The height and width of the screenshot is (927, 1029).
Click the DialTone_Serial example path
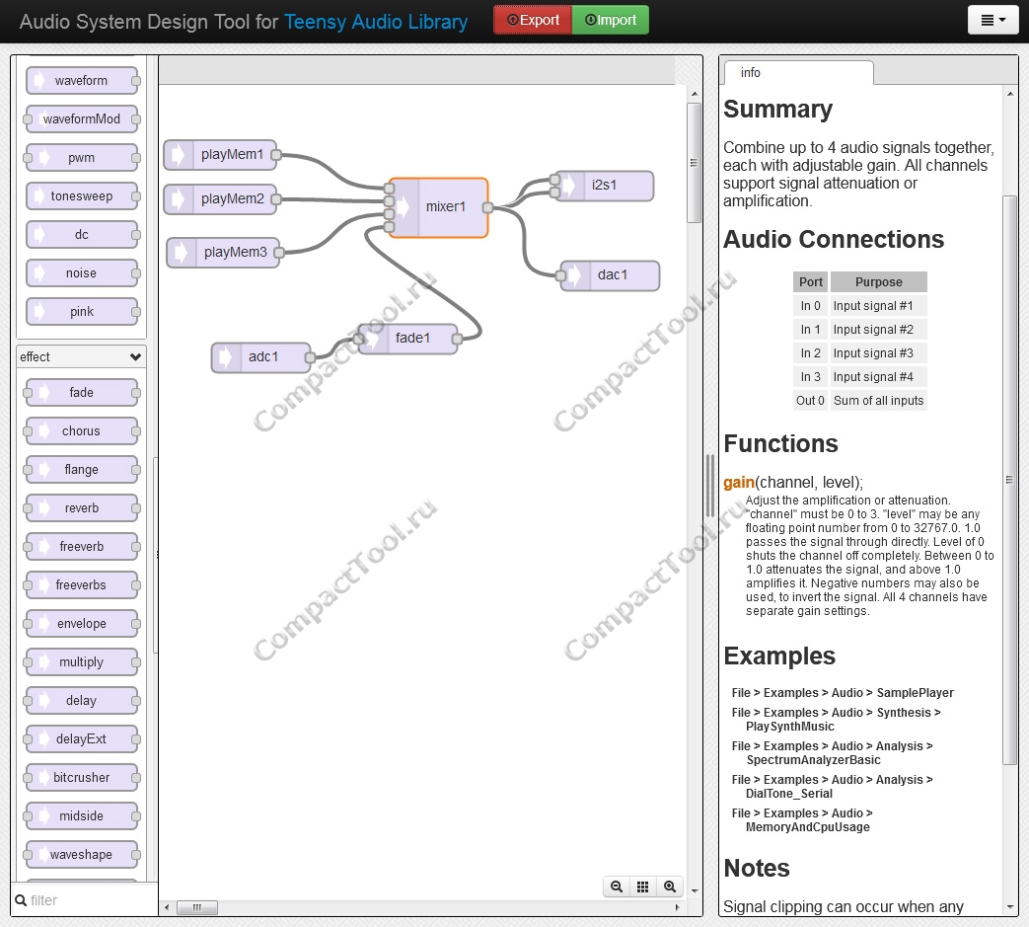[832, 787]
